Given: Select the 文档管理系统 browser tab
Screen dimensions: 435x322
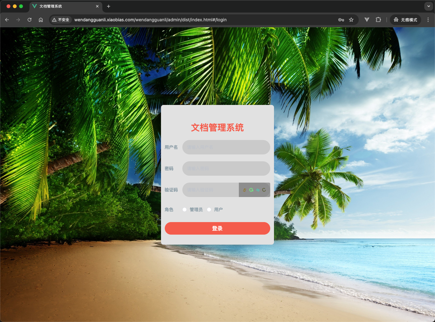Looking at the screenshot, I should pos(66,6).
